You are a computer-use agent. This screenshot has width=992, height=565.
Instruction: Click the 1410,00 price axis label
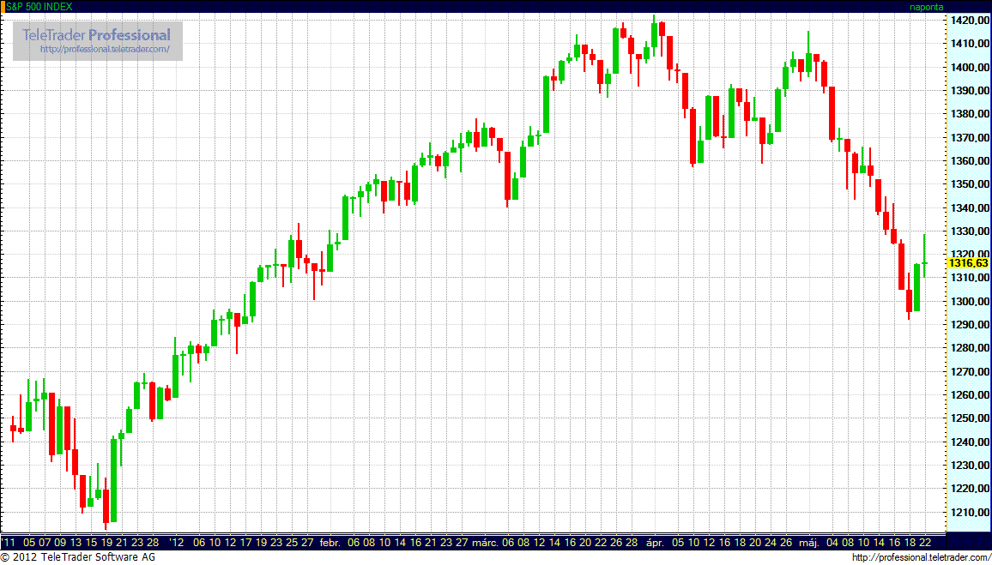click(970, 44)
